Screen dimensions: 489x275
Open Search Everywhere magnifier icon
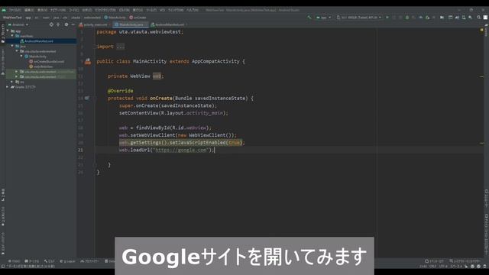coord(478,18)
